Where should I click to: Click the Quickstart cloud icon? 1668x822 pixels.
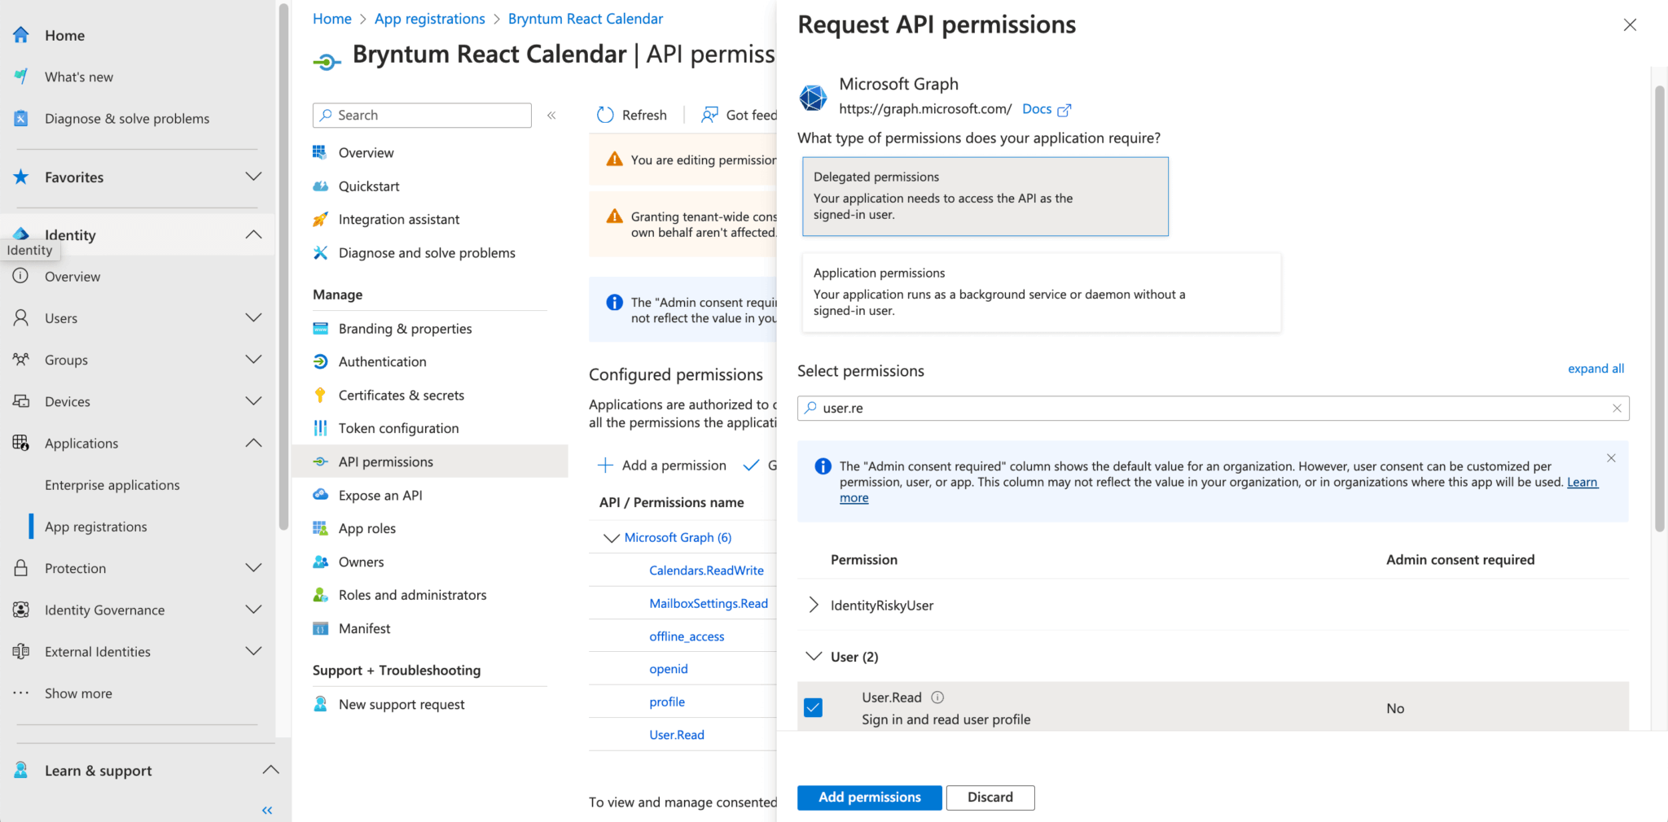point(321,186)
